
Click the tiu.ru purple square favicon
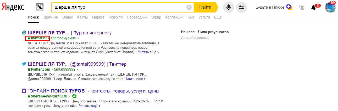pos(24,91)
